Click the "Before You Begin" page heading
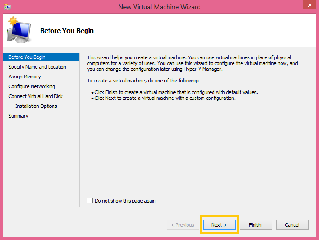The width and height of the screenshot is (319, 240). pyautogui.click(x=67, y=31)
